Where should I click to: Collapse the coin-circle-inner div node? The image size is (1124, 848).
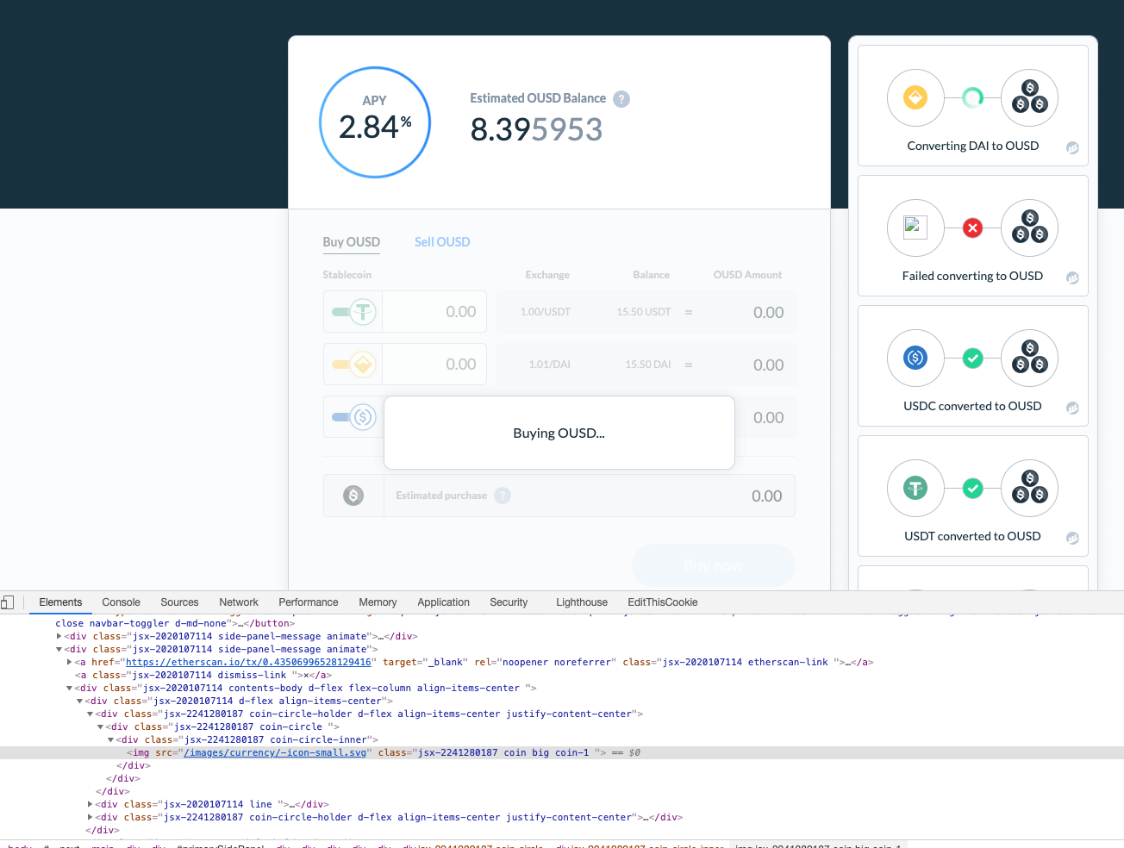109,739
